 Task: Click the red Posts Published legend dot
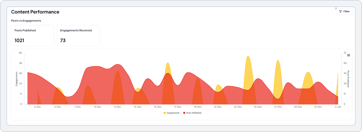tap(184, 113)
